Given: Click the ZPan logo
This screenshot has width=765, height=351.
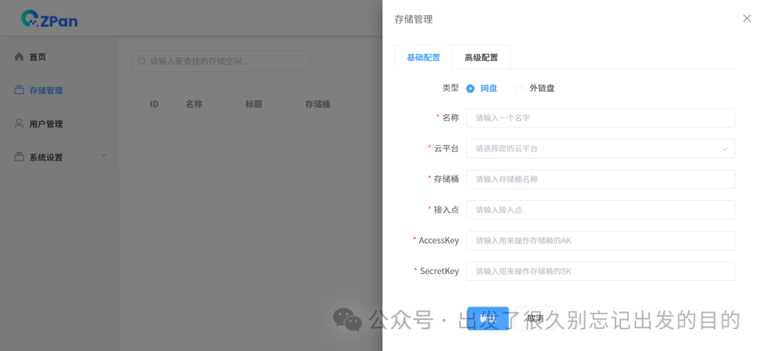Looking at the screenshot, I should [50, 18].
